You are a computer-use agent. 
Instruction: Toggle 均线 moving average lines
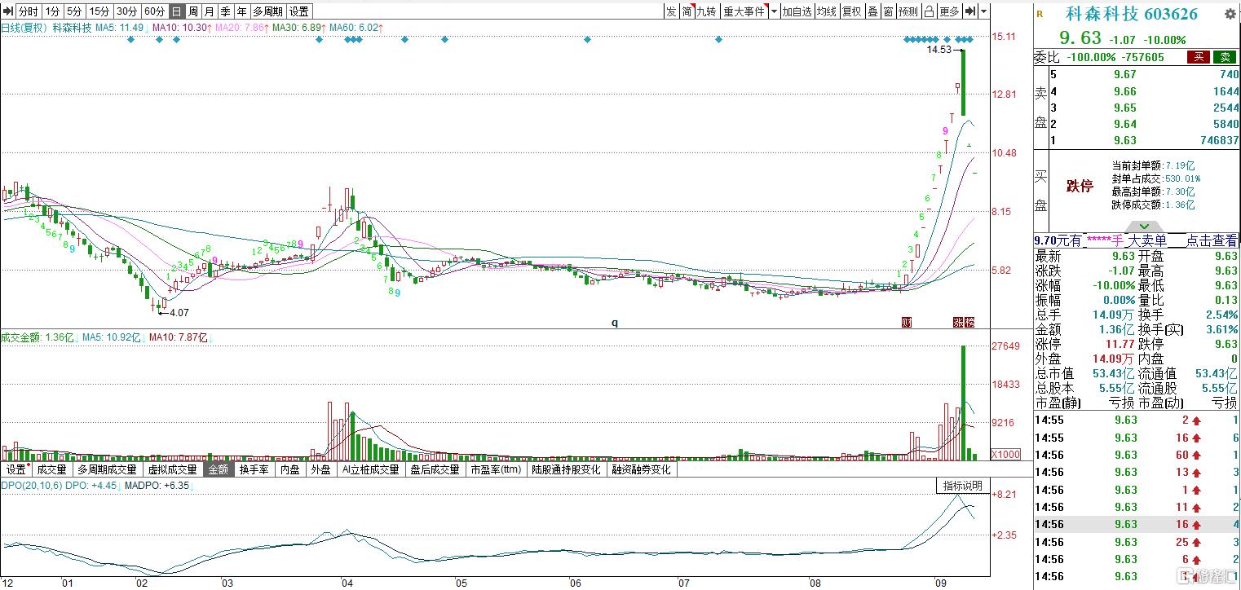pyautogui.click(x=827, y=11)
